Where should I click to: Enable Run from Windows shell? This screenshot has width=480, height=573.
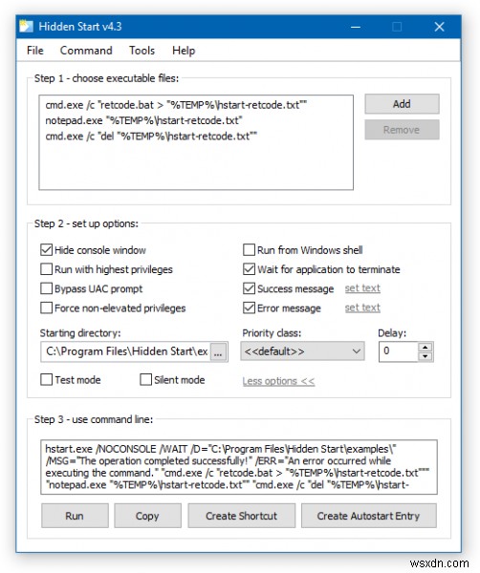[249, 250]
